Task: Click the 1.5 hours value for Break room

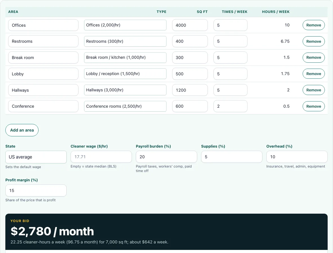Action: [286, 58]
